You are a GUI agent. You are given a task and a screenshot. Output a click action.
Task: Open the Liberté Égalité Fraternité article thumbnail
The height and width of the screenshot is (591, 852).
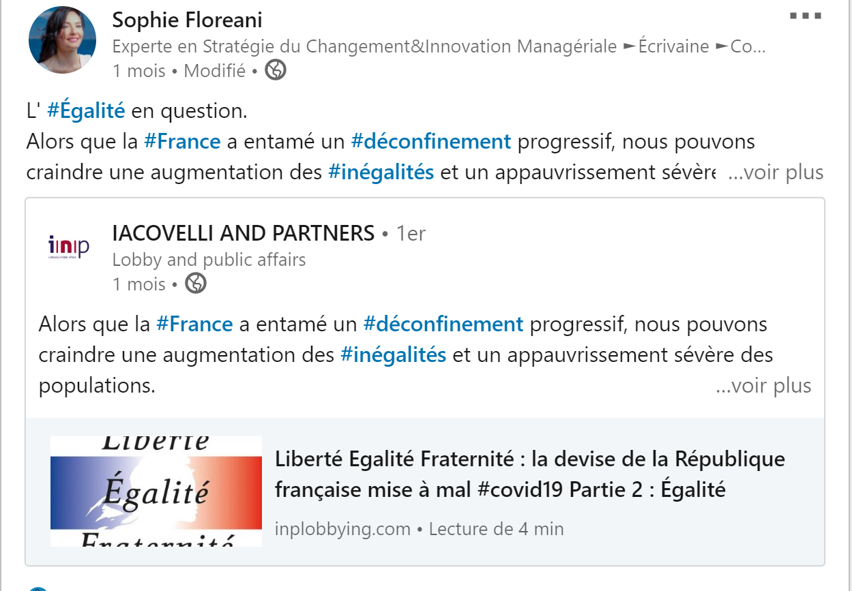point(156,491)
